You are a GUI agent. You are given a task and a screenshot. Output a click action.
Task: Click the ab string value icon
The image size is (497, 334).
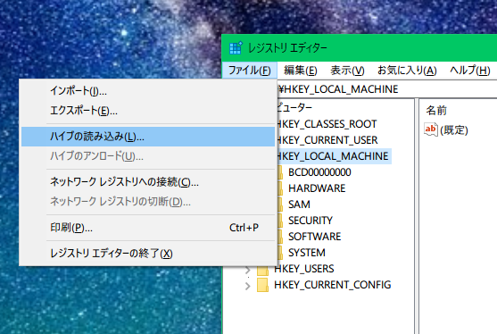click(x=430, y=129)
